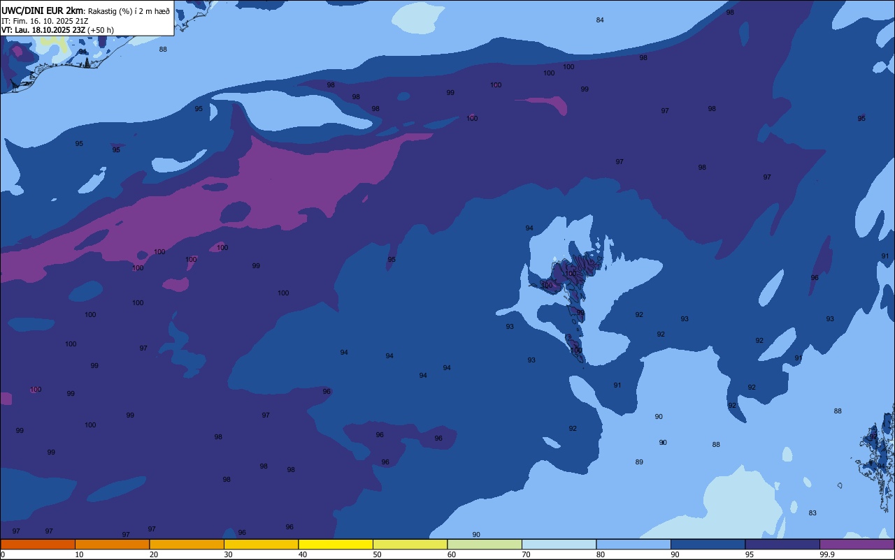Viewport: 895px width, 560px height.
Task: Click the orange-red 0–10 legend color block
Action: [x=38, y=544]
